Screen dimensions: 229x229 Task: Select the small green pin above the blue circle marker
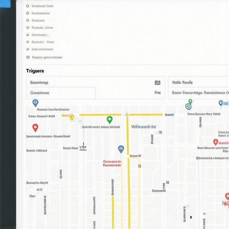(190, 101)
